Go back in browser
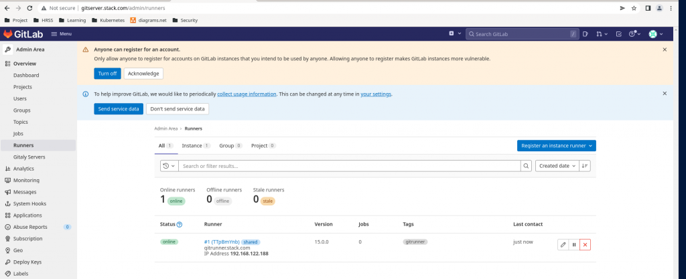Viewport: 686px width, 279px height. click(7, 8)
